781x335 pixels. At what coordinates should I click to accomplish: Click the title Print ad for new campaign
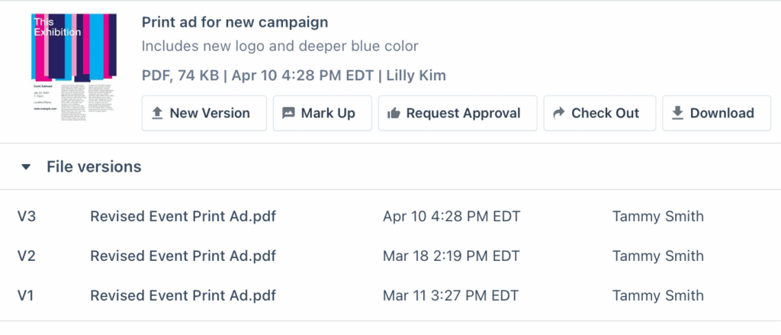[235, 22]
